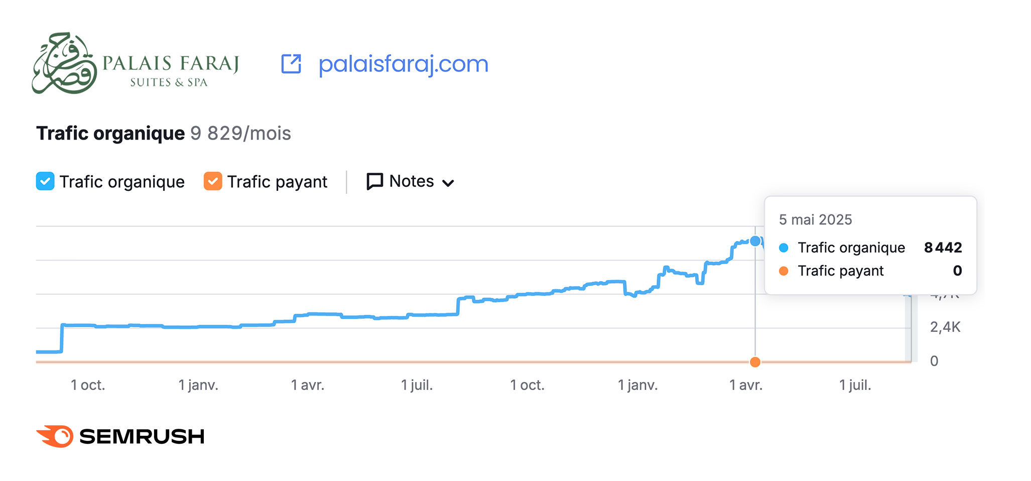Expand the Notes dropdown chevron

click(449, 183)
